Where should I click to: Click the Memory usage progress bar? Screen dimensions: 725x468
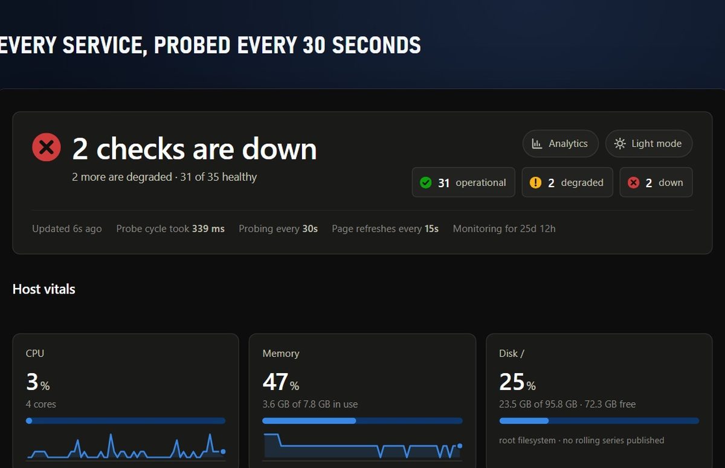(x=362, y=421)
